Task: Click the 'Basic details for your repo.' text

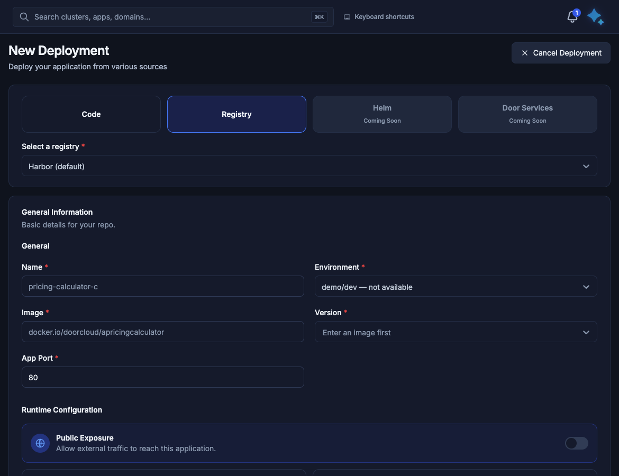Action: (68, 225)
